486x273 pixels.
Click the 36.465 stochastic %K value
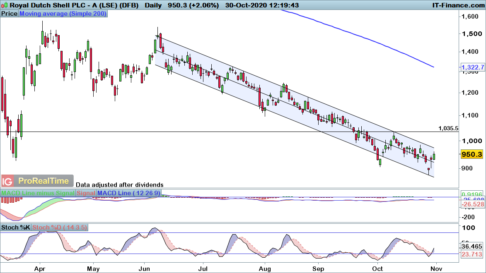472,247
